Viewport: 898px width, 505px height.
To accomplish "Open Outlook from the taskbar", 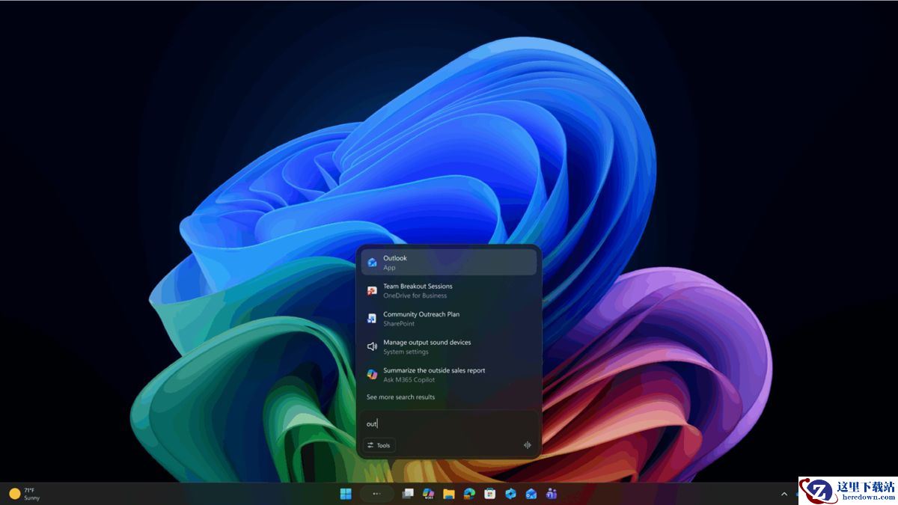I will pyautogui.click(x=531, y=494).
